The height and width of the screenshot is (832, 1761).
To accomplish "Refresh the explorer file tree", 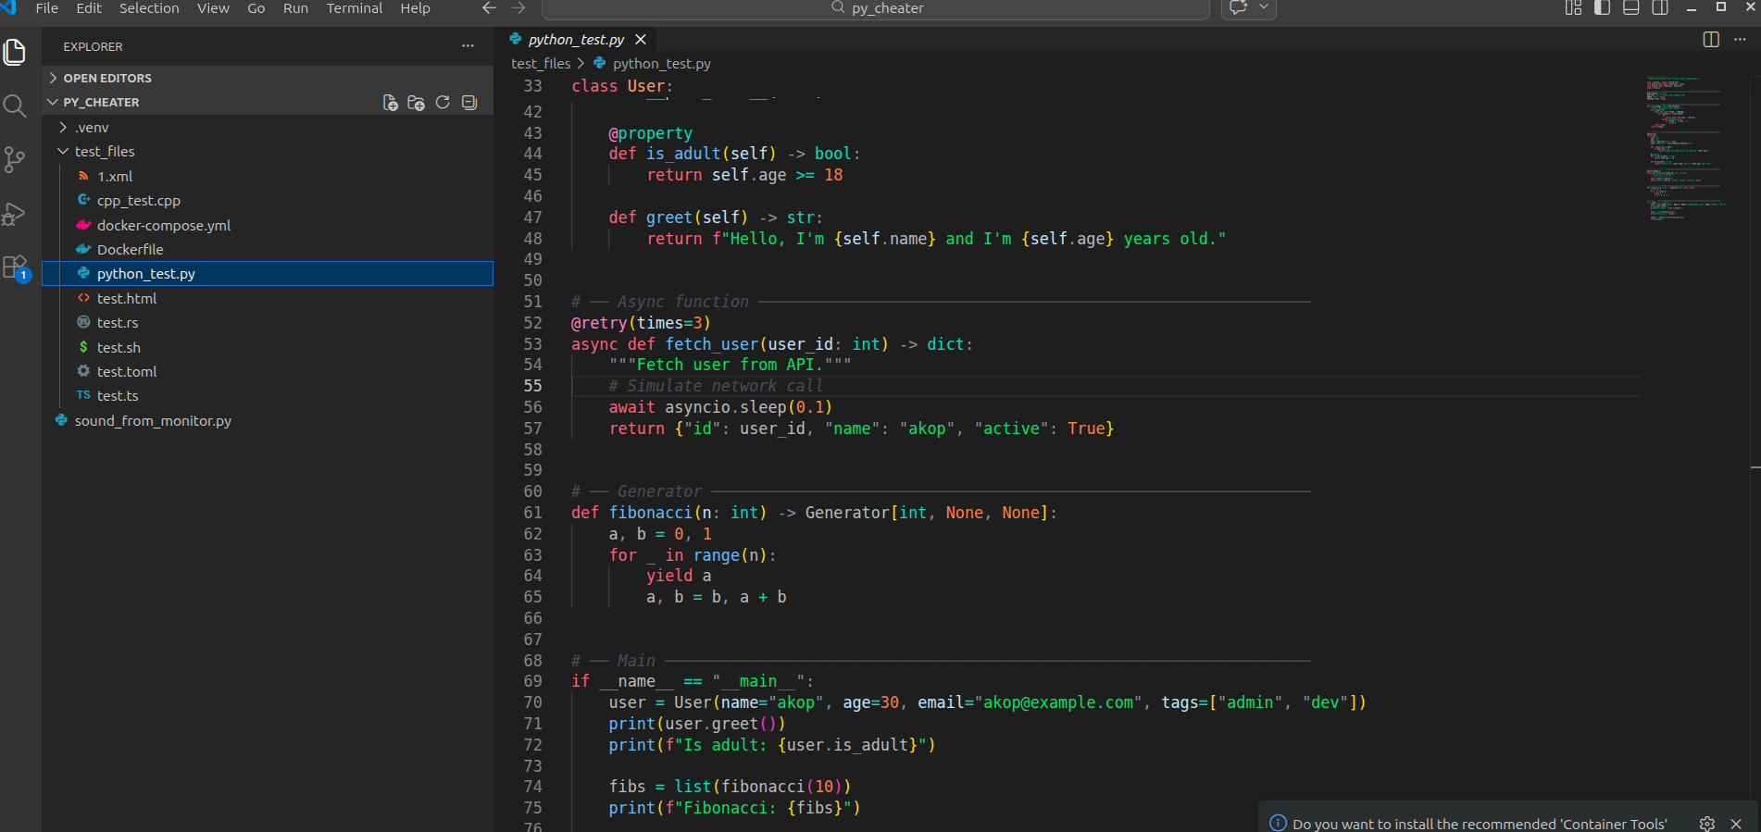I will click(443, 103).
